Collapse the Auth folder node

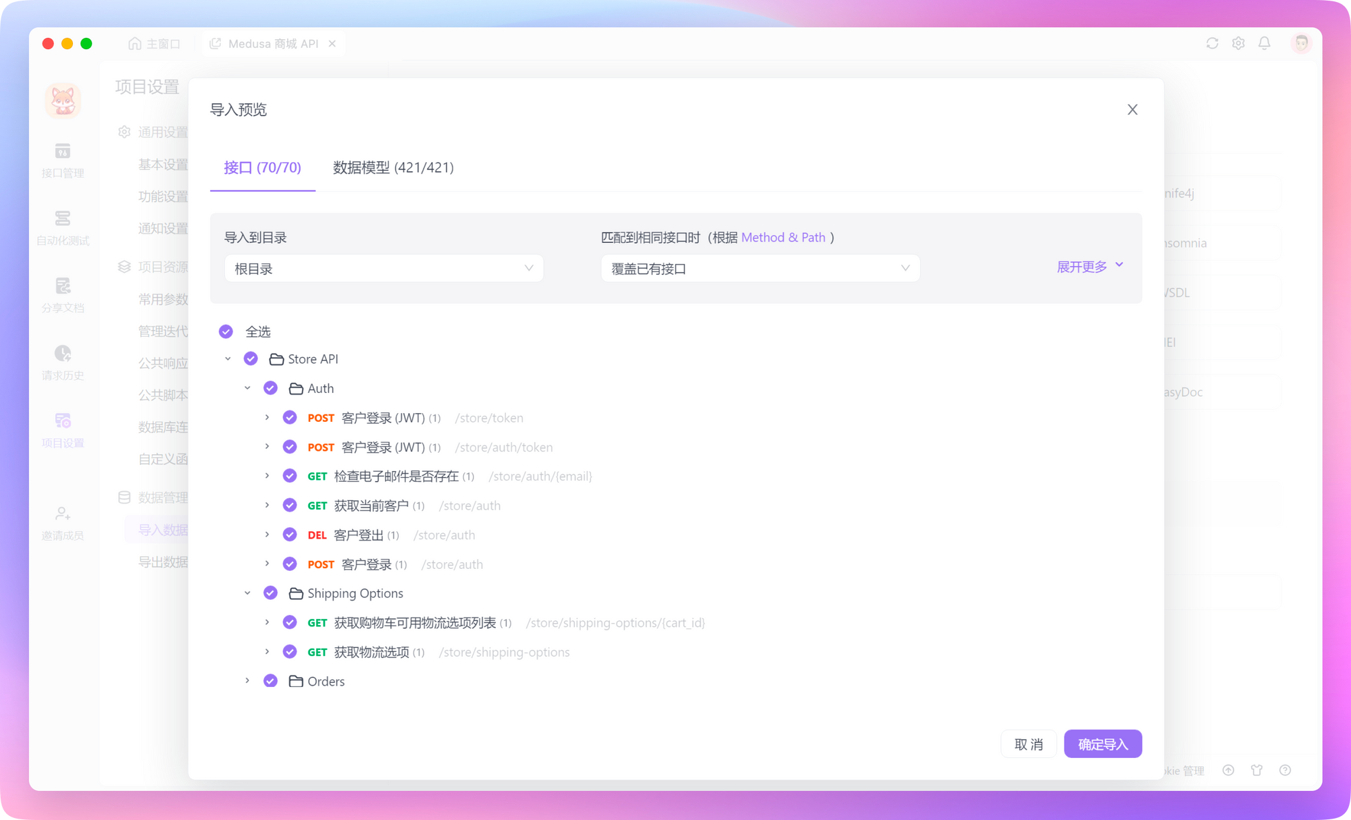point(248,388)
